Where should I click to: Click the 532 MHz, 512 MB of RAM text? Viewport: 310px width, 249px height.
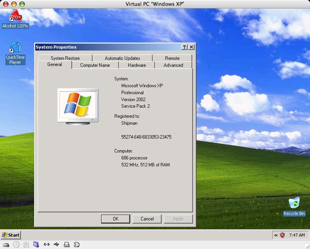click(146, 165)
